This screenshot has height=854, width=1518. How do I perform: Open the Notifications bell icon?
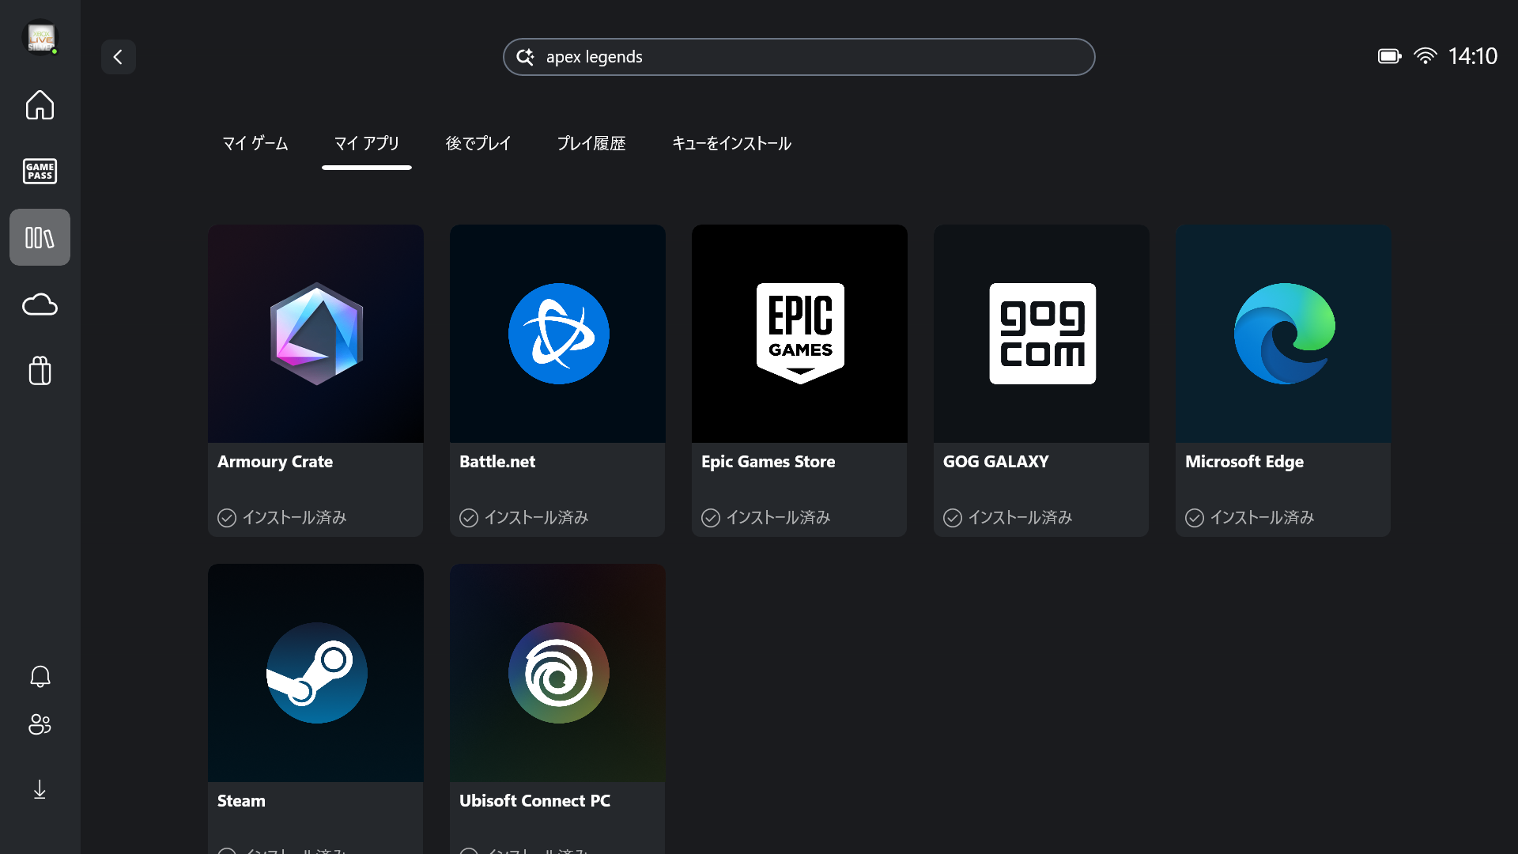(40, 677)
